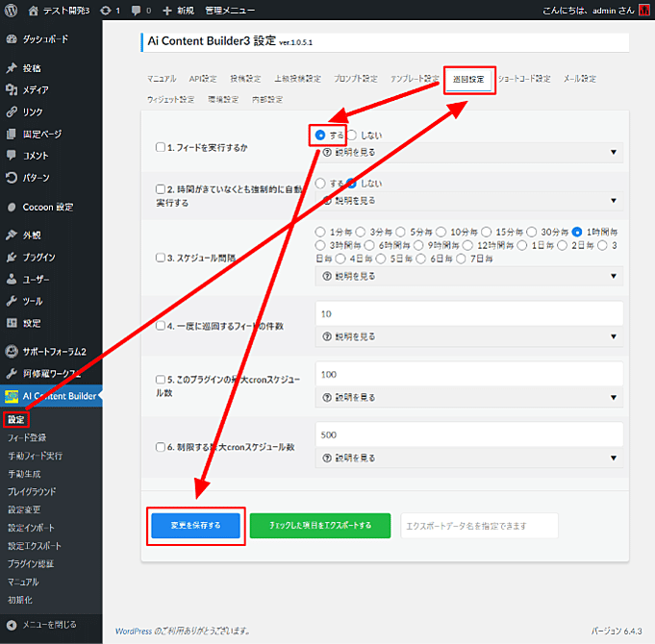Switch to the メール設定 tab
The width and height of the screenshot is (655, 644).
click(579, 79)
